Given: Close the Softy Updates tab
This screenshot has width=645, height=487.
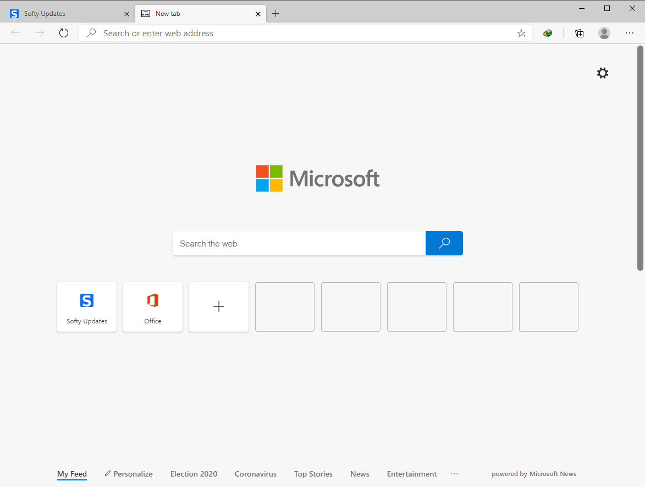Looking at the screenshot, I should pos(126,14).
